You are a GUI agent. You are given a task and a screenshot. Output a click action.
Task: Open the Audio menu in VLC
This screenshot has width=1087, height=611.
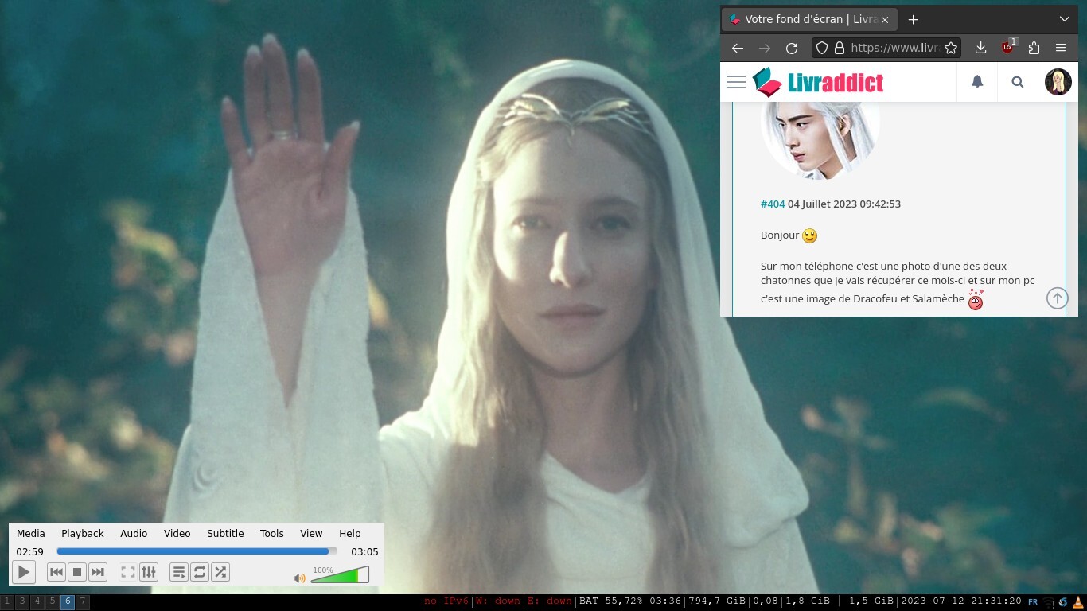click(134, 533)
